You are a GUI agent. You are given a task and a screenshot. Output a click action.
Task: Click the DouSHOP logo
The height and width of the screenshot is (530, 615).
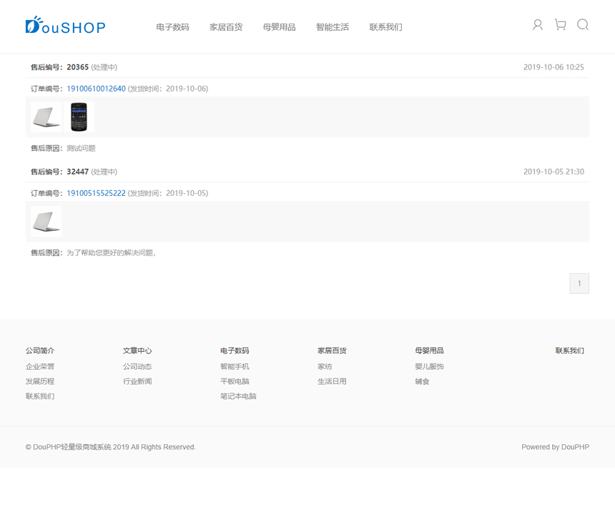pyautogui.click(x=66, y=25)
